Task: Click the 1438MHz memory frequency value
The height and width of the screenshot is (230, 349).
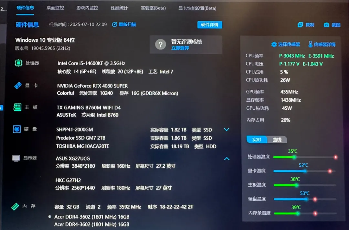Action: point(291,100)
